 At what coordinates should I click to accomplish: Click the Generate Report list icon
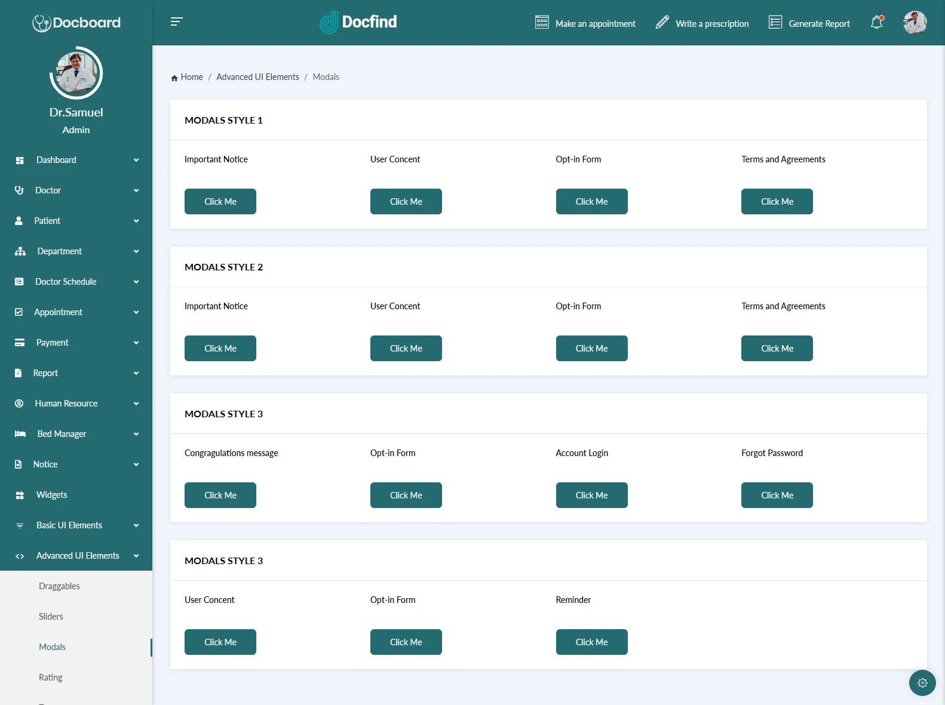coord(775,23)
